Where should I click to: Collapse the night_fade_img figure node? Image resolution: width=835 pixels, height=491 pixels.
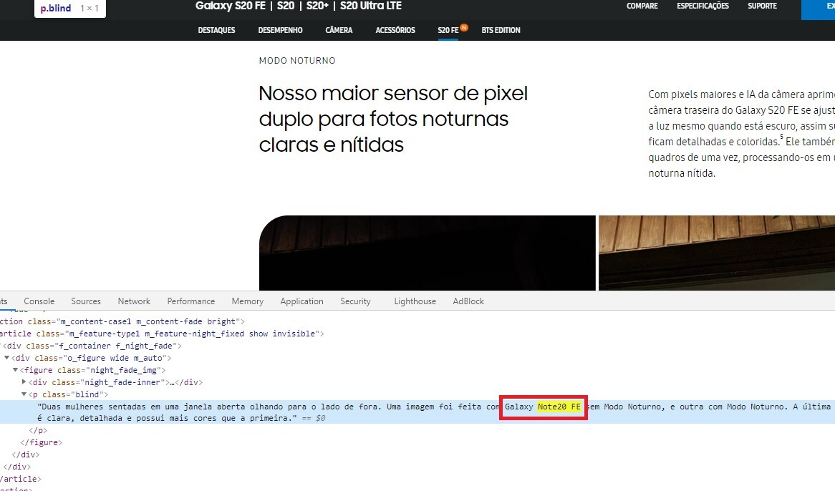(x=16, y=371)
